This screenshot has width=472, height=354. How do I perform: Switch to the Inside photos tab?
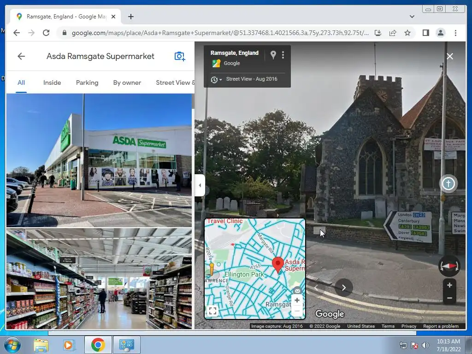tap(52, 83)
